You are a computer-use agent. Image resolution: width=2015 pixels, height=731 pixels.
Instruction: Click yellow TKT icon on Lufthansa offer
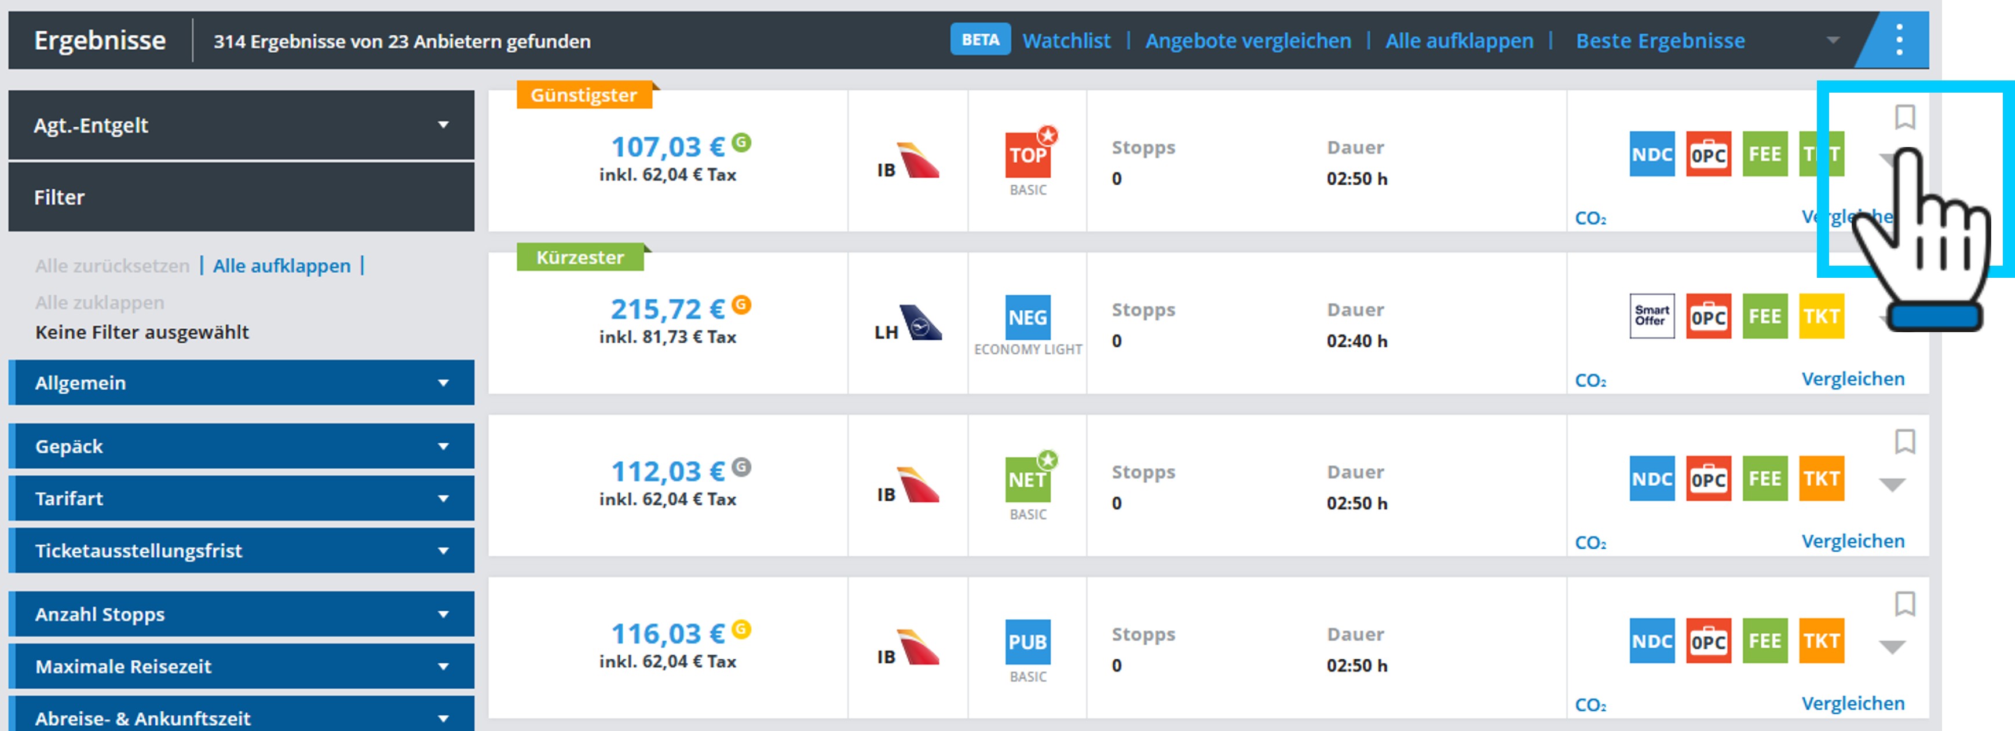(1821, 316)
